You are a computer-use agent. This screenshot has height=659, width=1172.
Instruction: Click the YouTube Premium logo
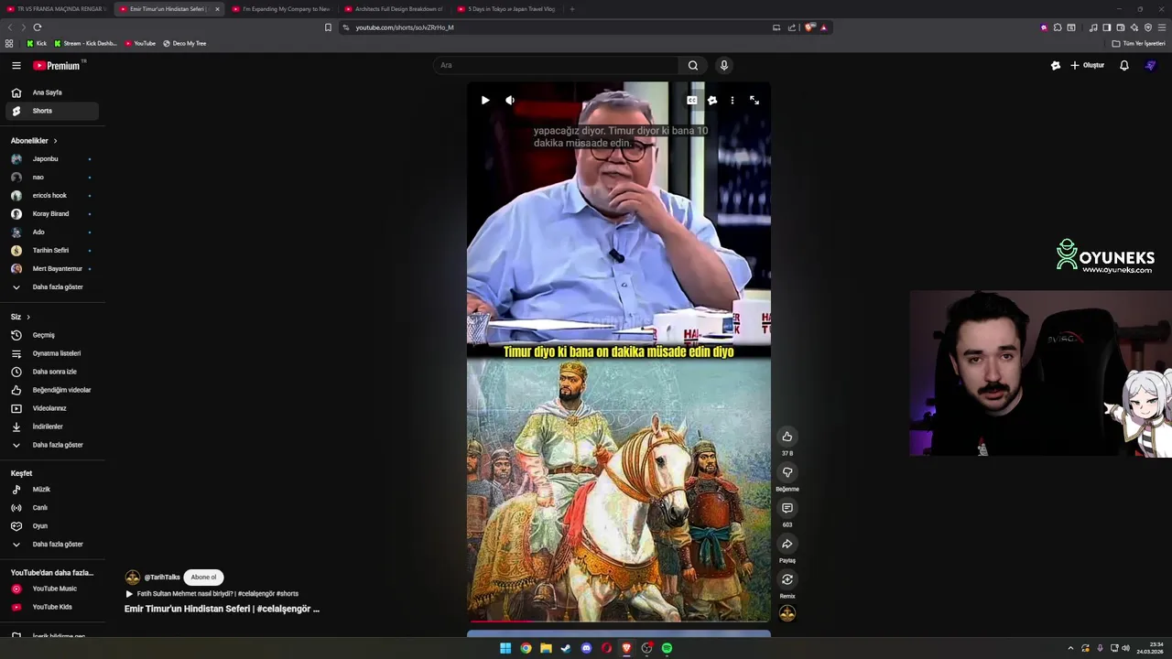59,65
